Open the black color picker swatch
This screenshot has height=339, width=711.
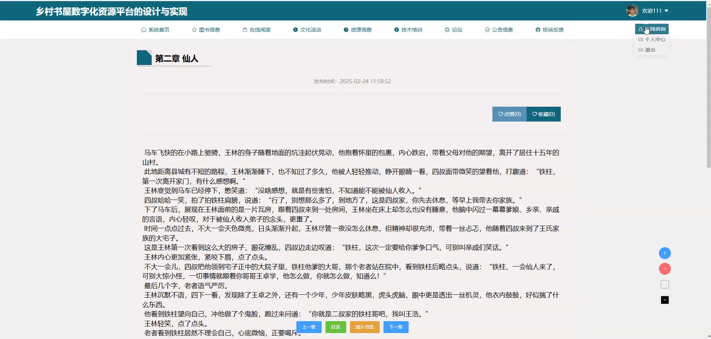click(x=665, y=300)
